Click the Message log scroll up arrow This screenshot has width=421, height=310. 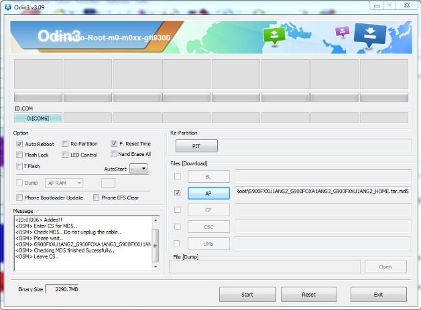(156, 220)
